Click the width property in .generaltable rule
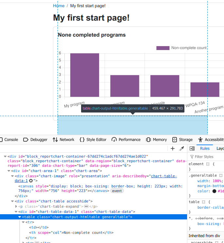 [203, 181]
